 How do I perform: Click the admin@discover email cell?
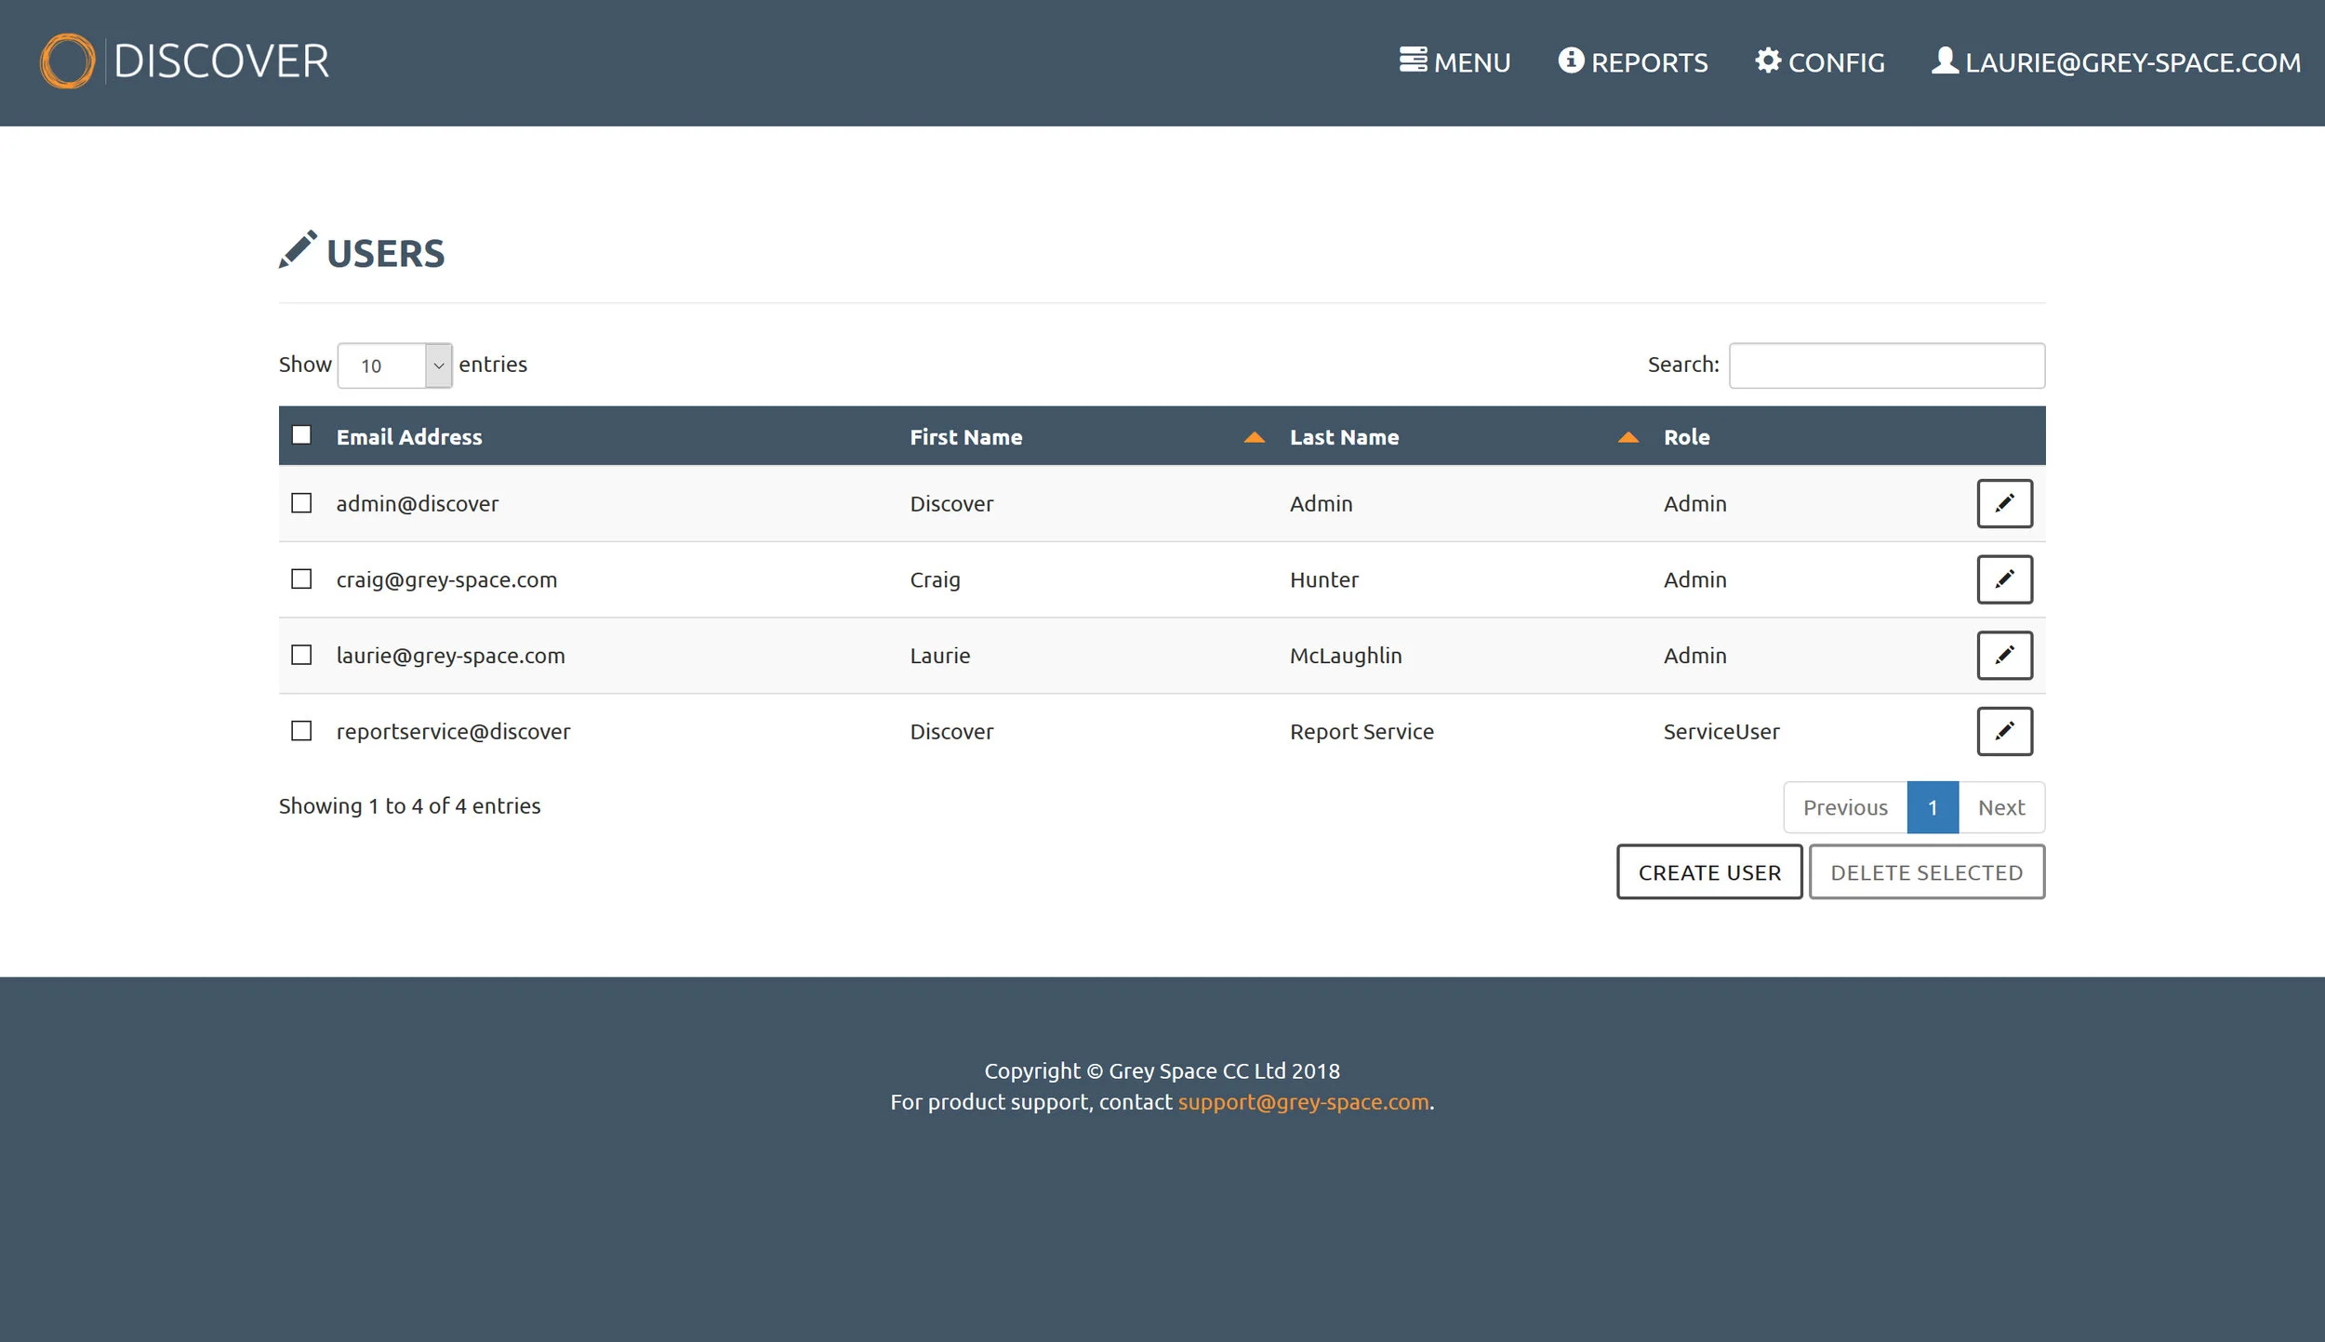point(418,503)
